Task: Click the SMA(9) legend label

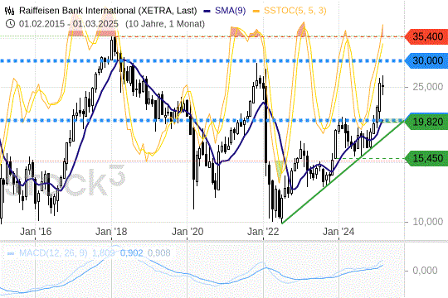Action: coord(231,11)
